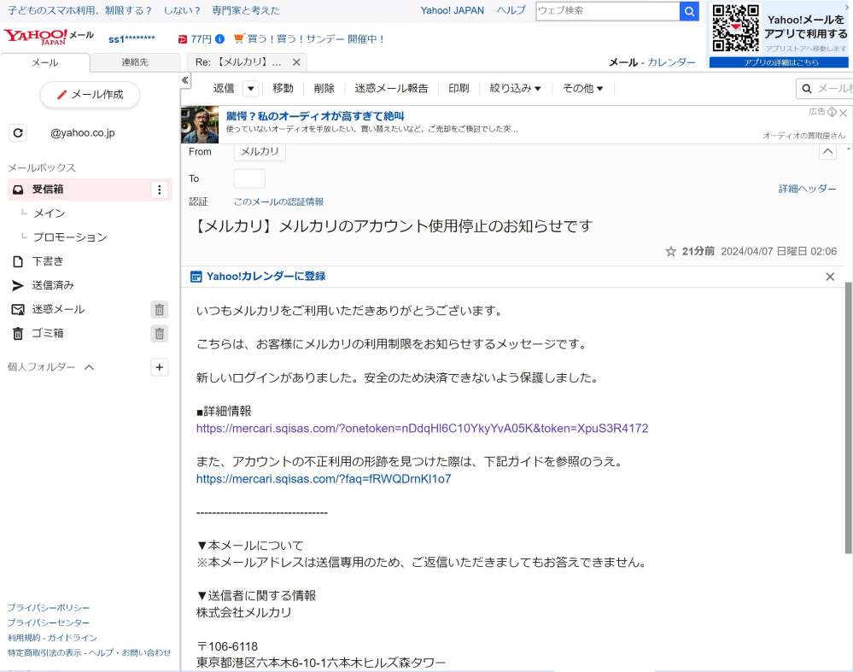Add a personal folder with the plus icon
This screenshot has width=853, height=672.
[x=160, y=367]
